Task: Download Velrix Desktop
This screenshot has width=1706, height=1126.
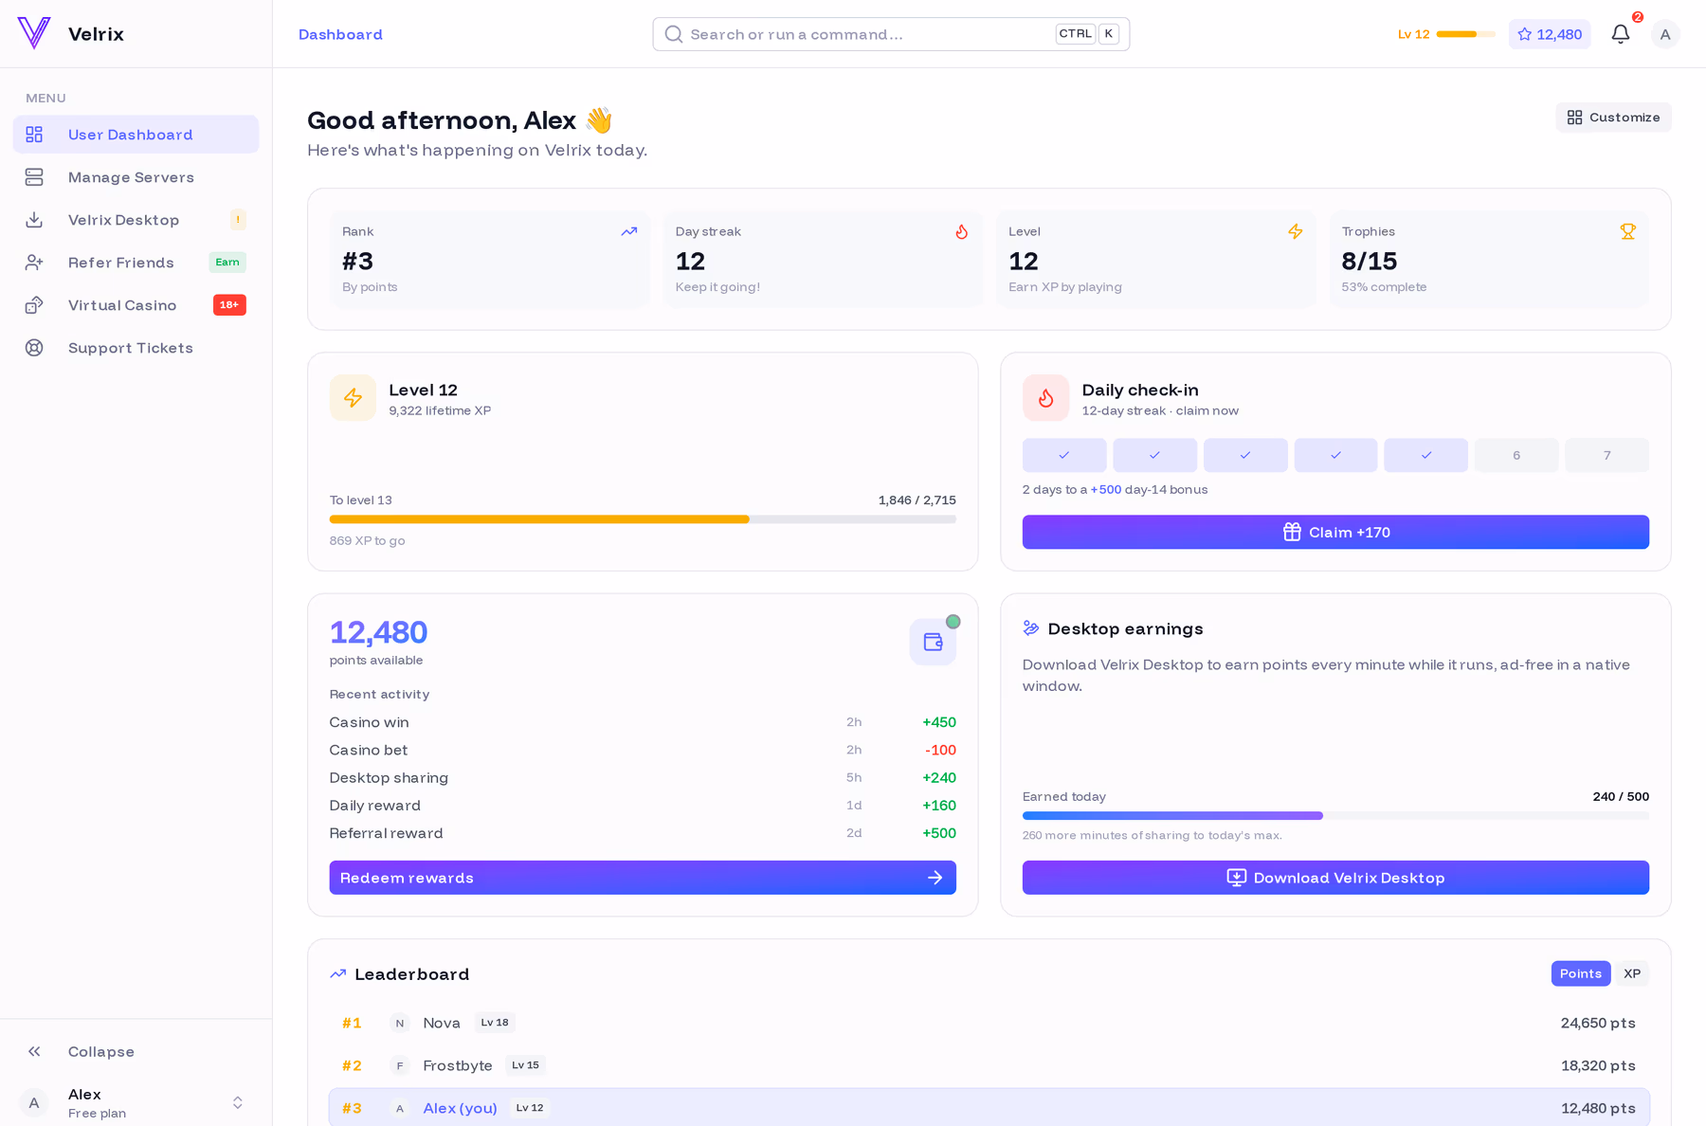Action: (1335, 878)
